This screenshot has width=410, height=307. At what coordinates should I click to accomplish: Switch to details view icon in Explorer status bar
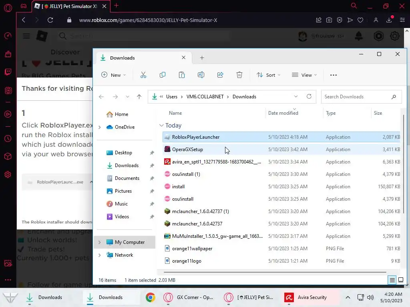(x=392, y=280)
